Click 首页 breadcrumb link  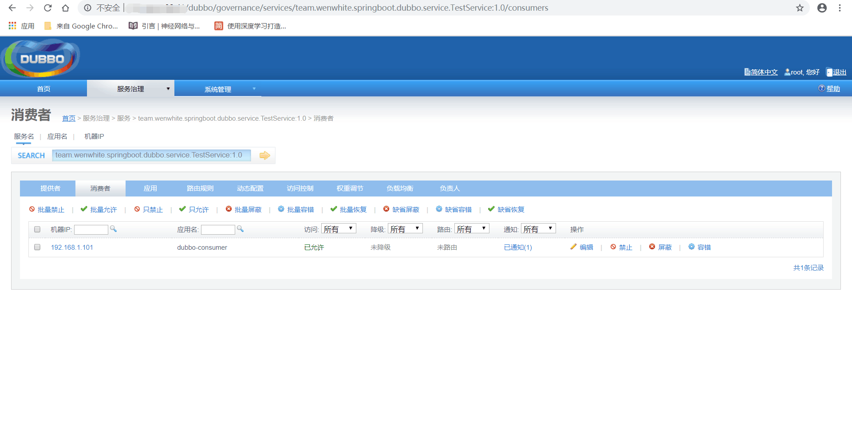(x=69, y=118)
